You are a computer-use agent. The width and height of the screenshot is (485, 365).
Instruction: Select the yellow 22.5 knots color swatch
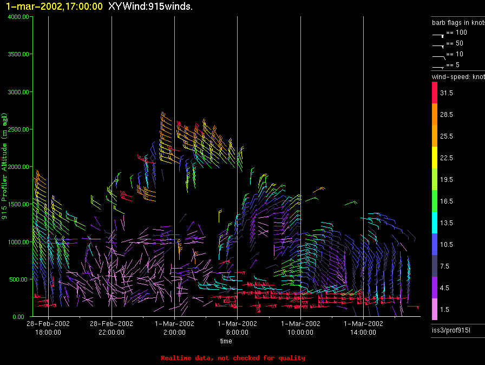click(435, 158)
